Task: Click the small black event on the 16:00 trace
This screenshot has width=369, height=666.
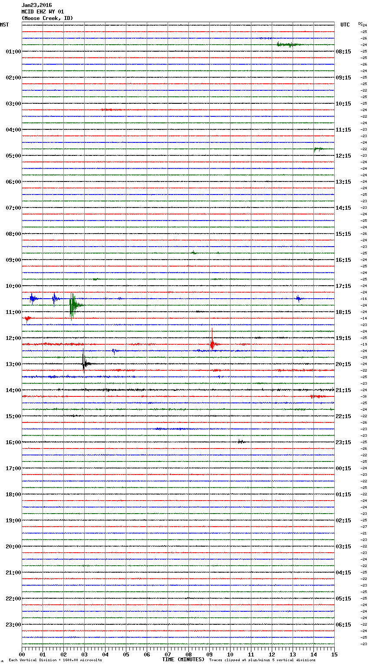Action: click(241, 442)
